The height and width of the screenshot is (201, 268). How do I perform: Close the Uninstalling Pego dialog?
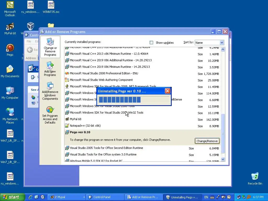pos(167,91)
